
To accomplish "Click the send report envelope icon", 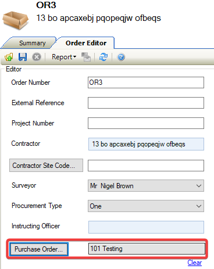I will 86,57.
